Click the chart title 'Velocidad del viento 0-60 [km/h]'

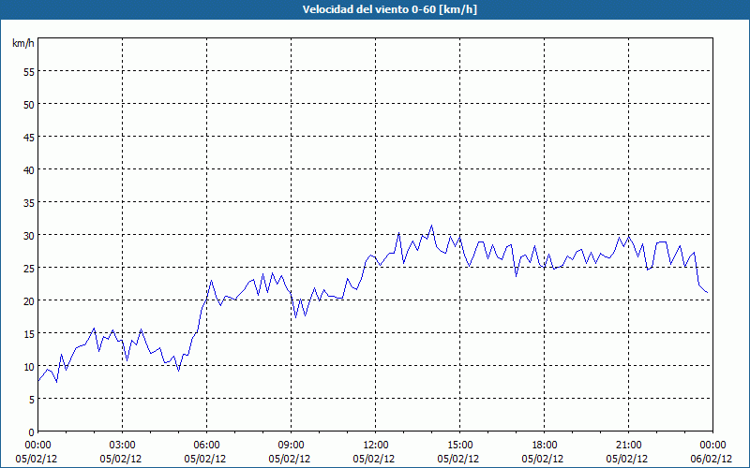tap(389, 9)
